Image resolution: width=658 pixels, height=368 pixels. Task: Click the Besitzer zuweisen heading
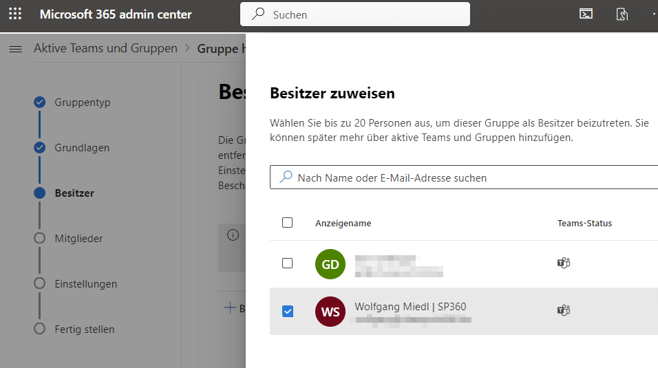332,93
